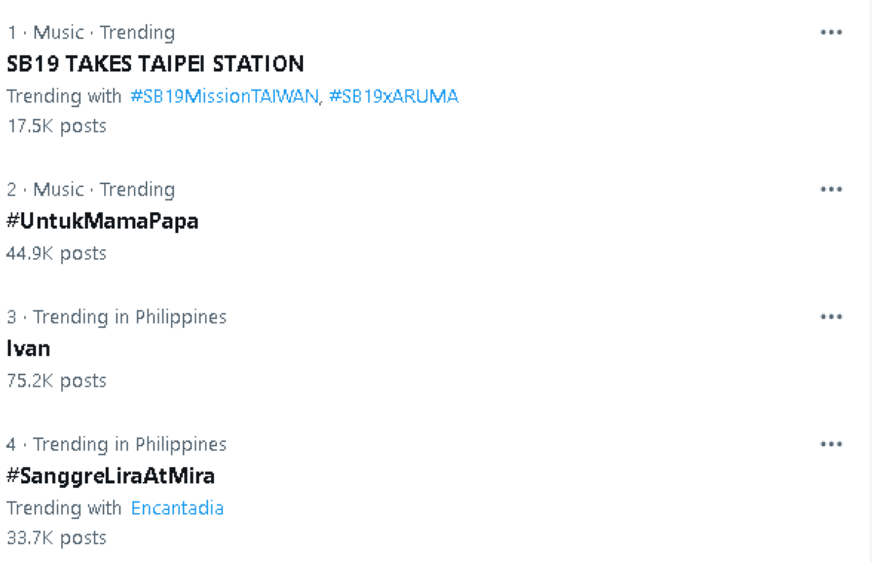This screenshot has width=872, height=563.
Task: Open the #SB19MissionTAIWAN hashtag link
Action: 224,96
